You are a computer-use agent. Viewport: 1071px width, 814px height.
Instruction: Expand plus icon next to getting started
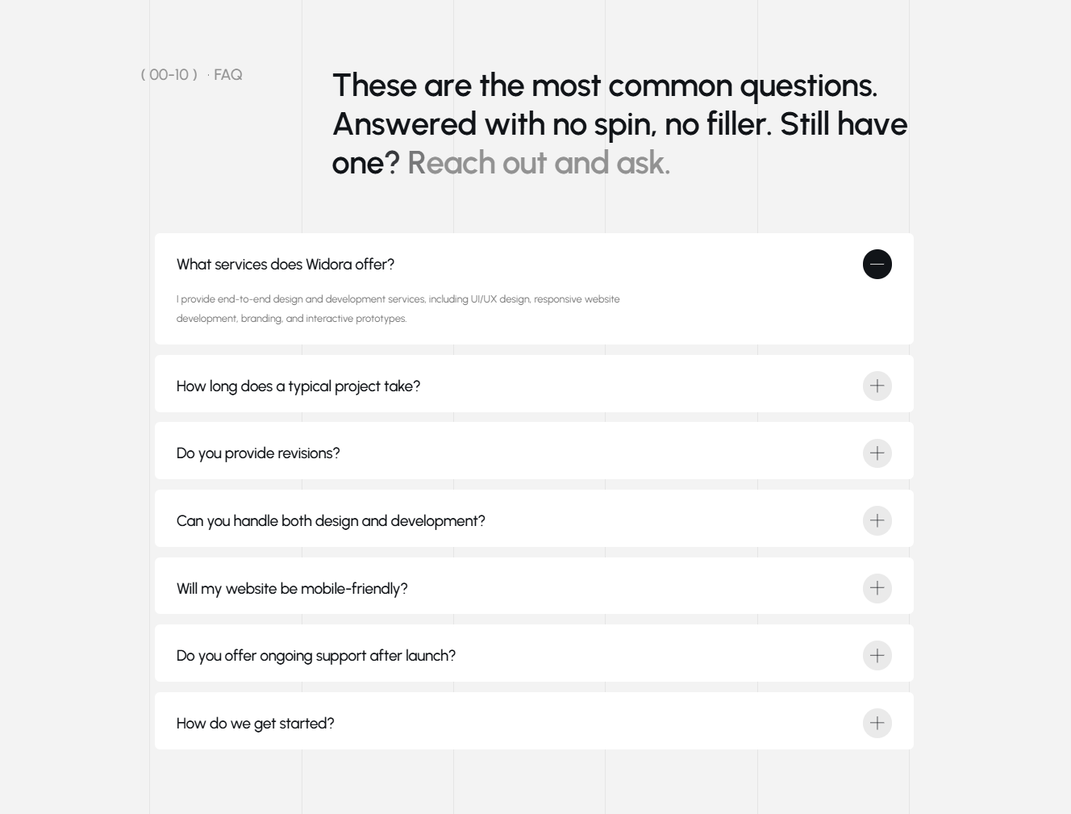point(877,723)
